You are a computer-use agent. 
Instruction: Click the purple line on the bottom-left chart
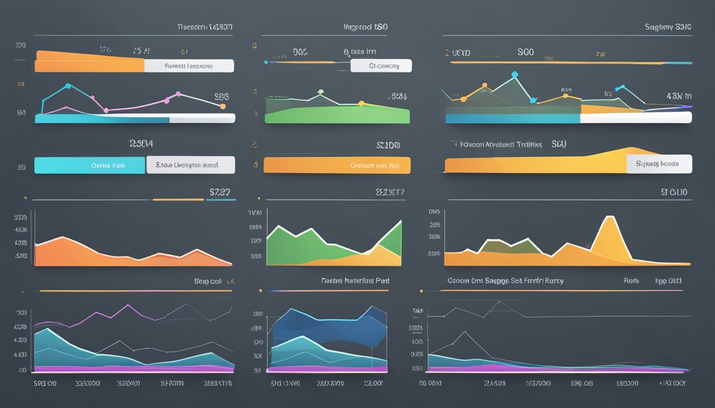tap(99, 316)
